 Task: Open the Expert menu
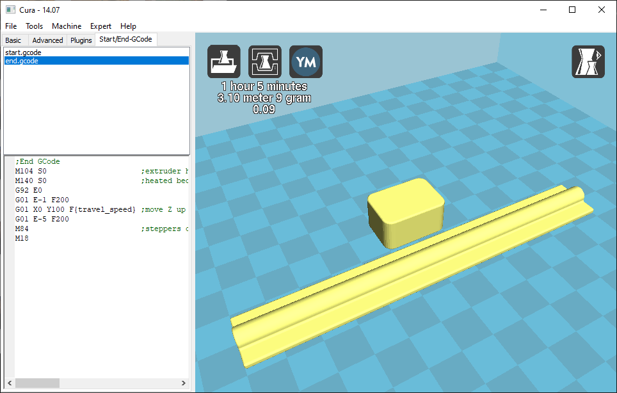click(100, 26)
